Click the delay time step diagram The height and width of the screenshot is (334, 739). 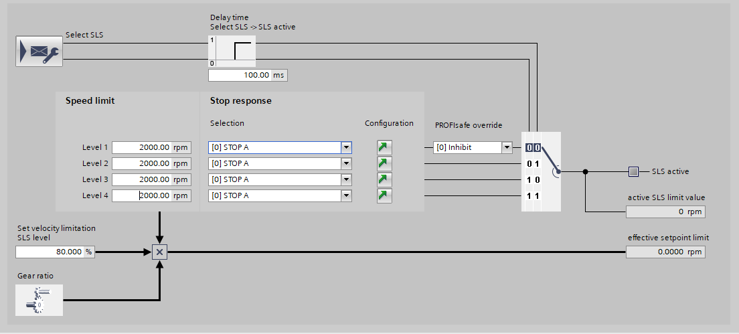tap(232, 52)
